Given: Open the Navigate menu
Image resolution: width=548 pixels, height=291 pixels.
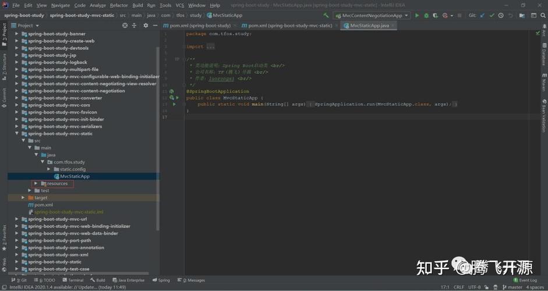Looking at the screenshot, I should click(61, 5).
